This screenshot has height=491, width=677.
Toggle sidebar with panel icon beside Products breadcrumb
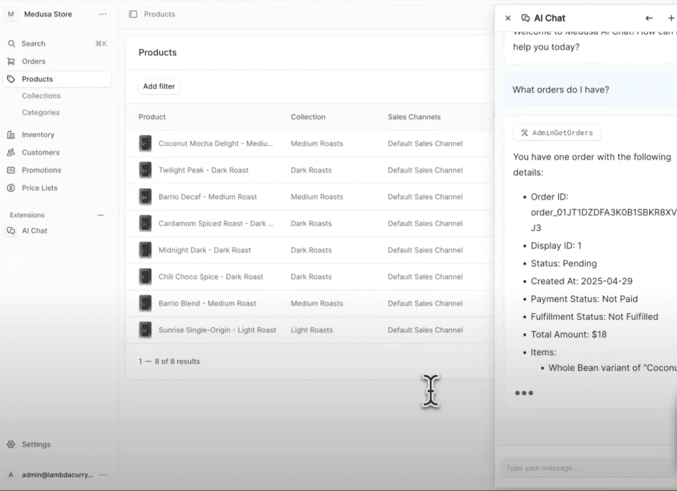click(x=133, y=14)
